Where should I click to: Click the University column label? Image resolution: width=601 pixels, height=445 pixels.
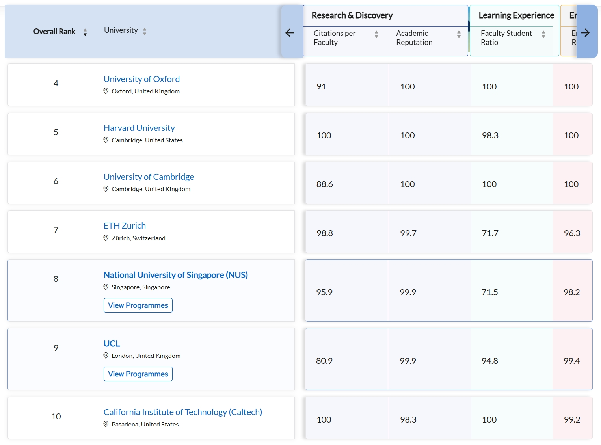click(x=121, y=30)
